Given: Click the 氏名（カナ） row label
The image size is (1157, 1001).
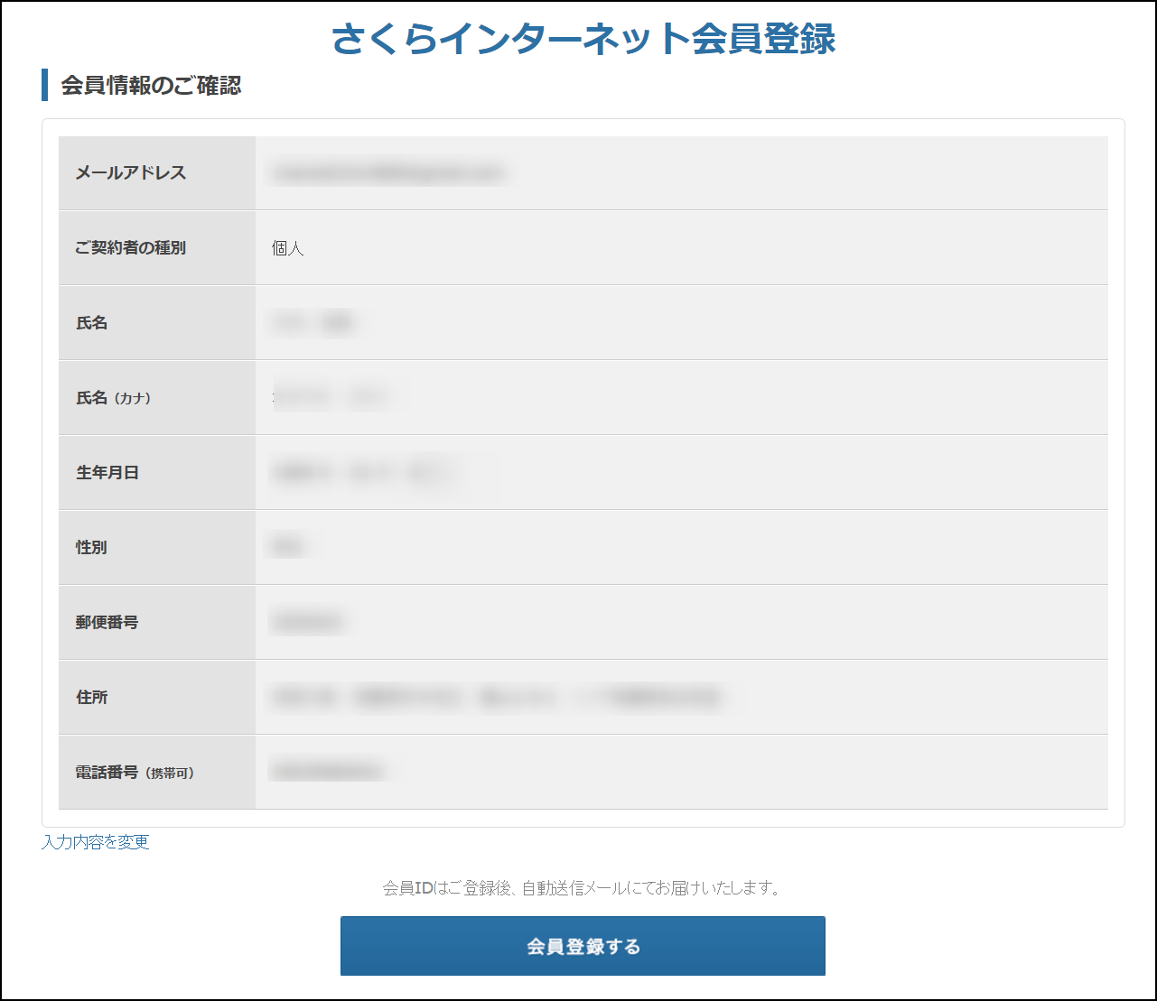Looking at the screenshot, I should 113,398.
